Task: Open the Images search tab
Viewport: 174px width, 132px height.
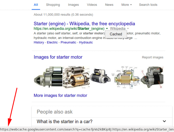Action: [73, 5]
